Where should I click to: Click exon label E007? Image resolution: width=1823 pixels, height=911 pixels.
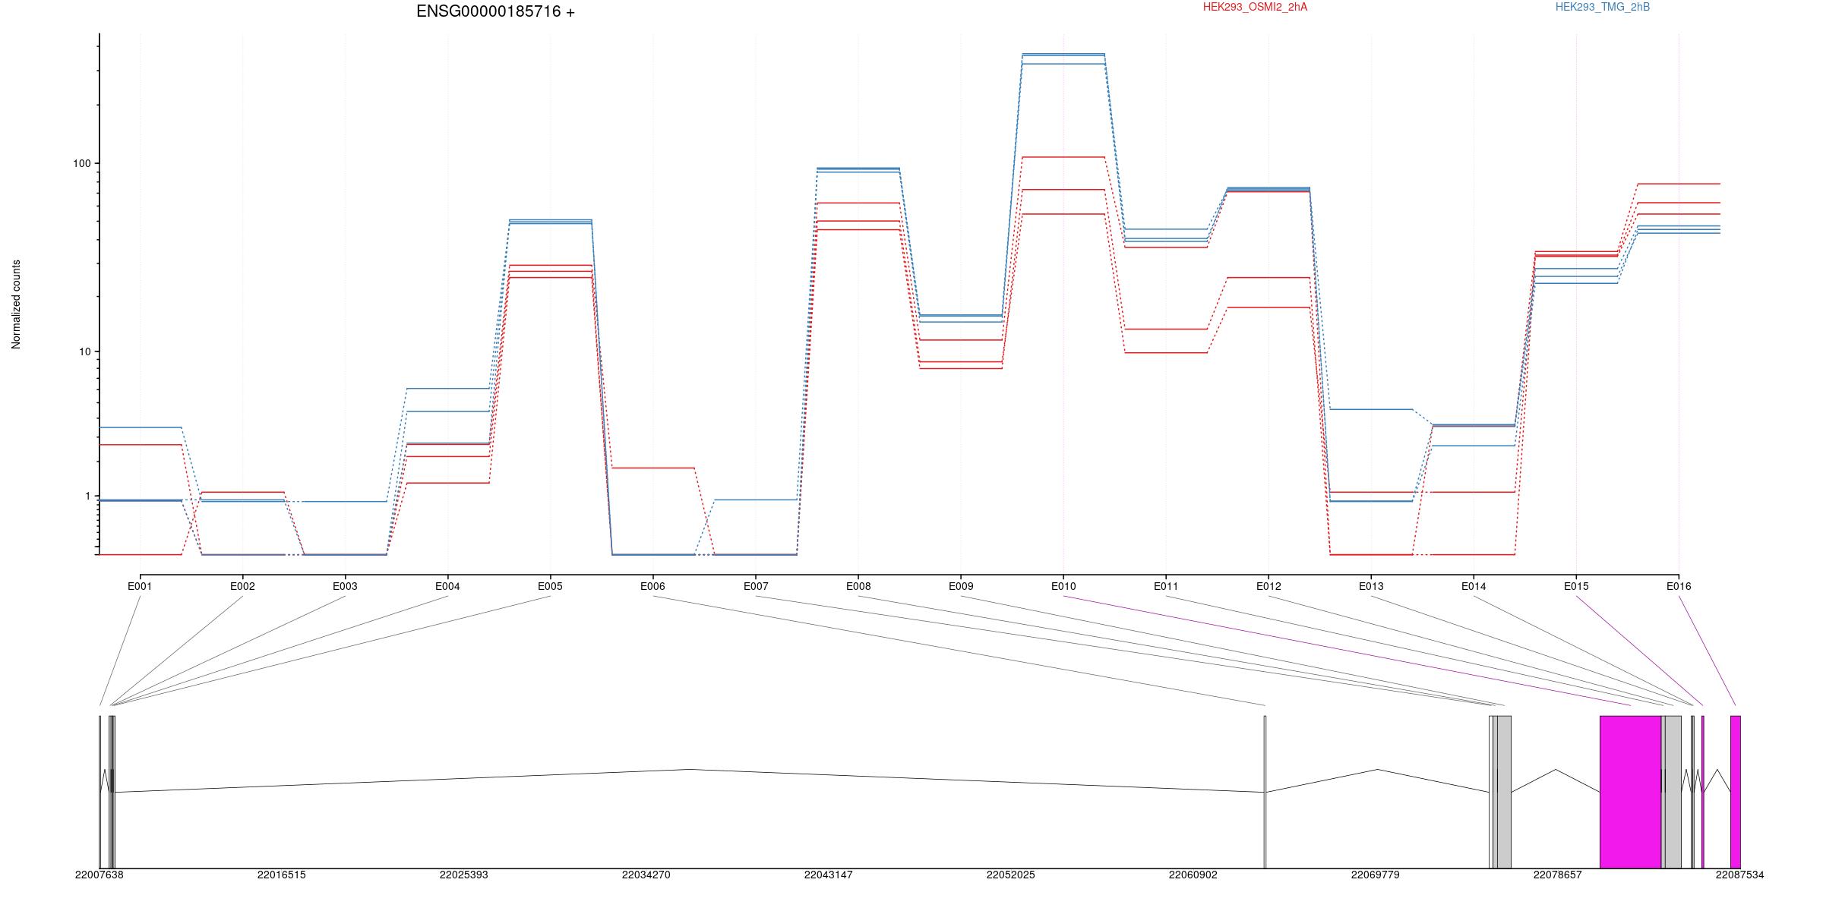755,586
